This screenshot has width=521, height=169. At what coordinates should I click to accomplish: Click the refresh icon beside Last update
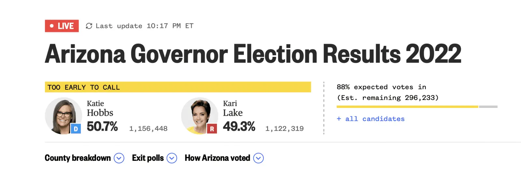tap(89, 26)
